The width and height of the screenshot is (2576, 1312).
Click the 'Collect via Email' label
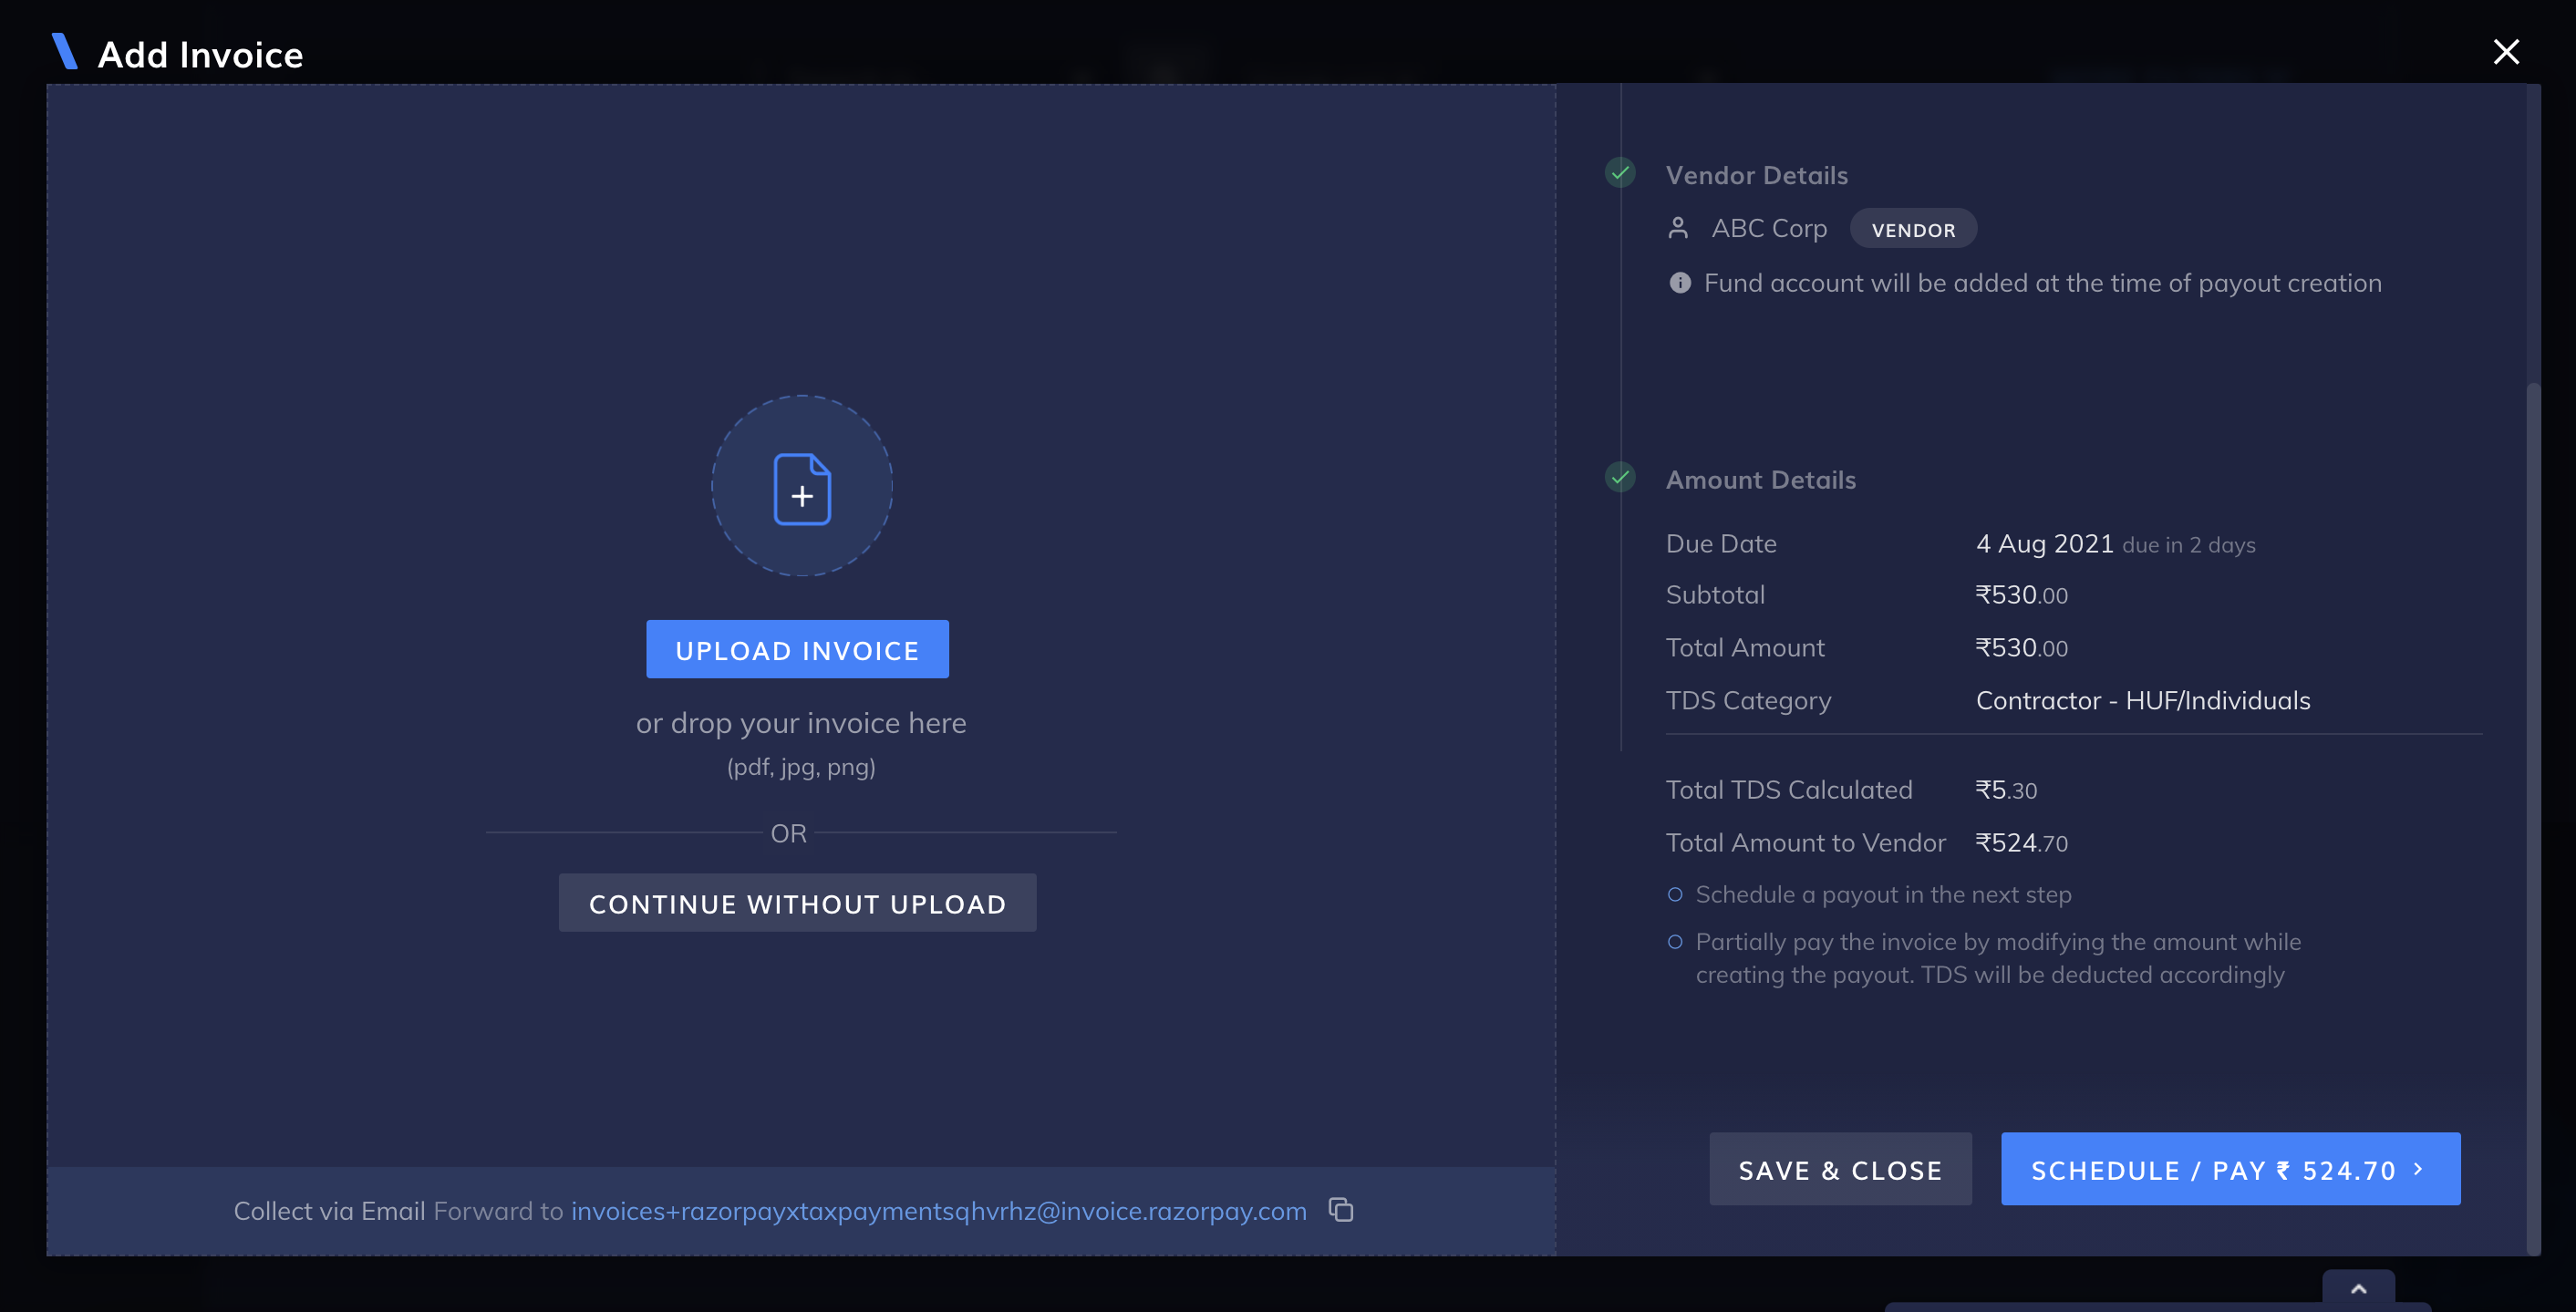pos(329,1211)
